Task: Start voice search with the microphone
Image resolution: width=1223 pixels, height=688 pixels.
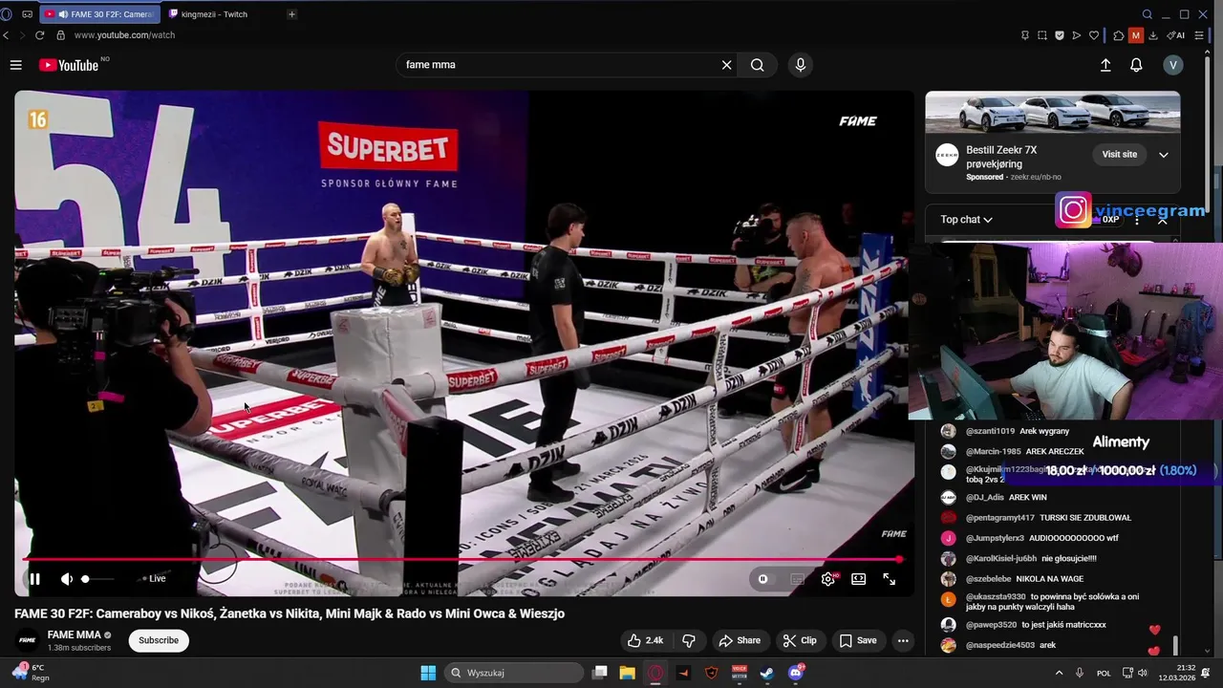Action: pyautogui.click(x=801, y=65)
